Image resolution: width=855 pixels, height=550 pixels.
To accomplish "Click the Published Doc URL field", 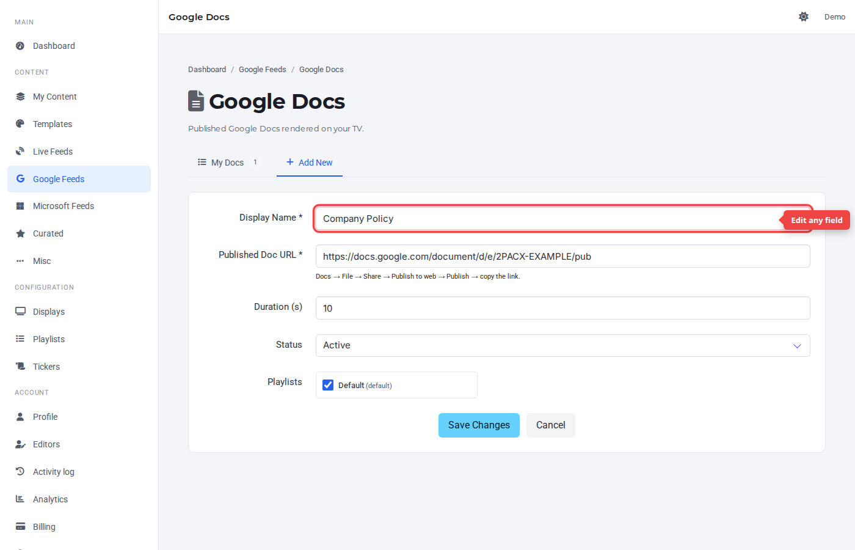I will pyautogui.click(x=562, y=256).
